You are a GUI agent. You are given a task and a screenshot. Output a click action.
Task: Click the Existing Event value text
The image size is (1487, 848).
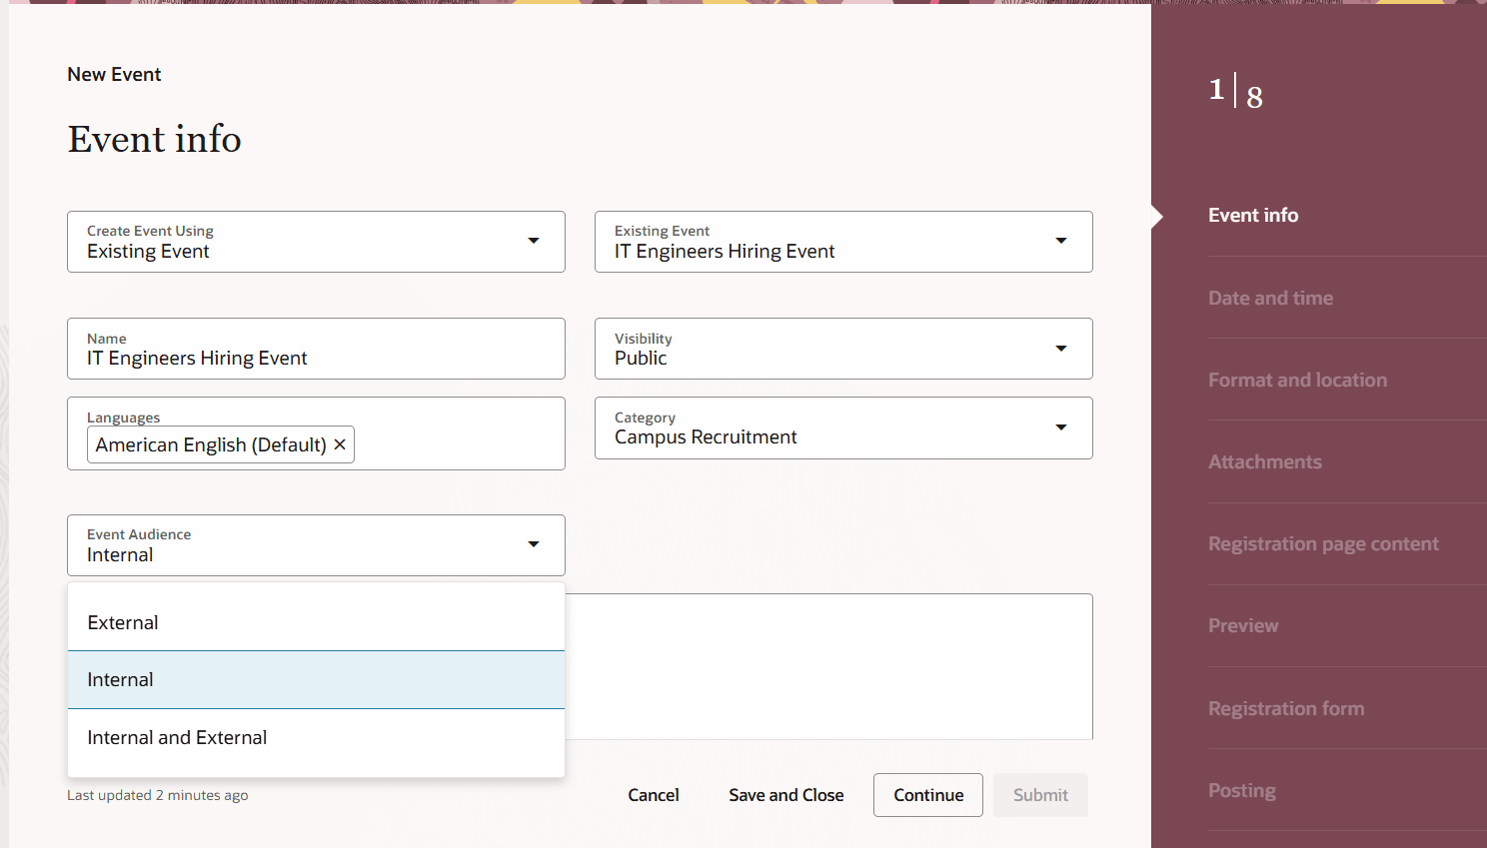click(x=148, y=252)
